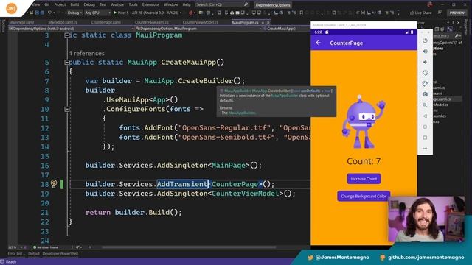Click the emulator zoom magnifier icon
The height and width of the screenshot is (265, 472).
(425, 105)
